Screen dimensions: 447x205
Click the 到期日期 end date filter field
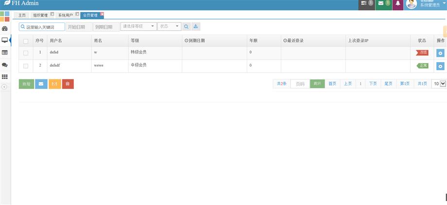tap(106, 27)
